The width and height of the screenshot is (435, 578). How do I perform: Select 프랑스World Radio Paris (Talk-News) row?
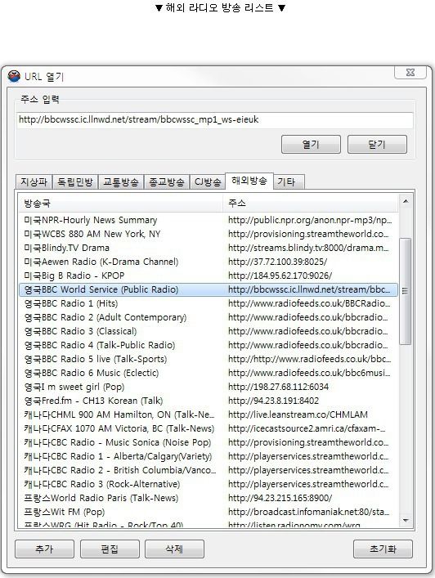tap(209, 498)
